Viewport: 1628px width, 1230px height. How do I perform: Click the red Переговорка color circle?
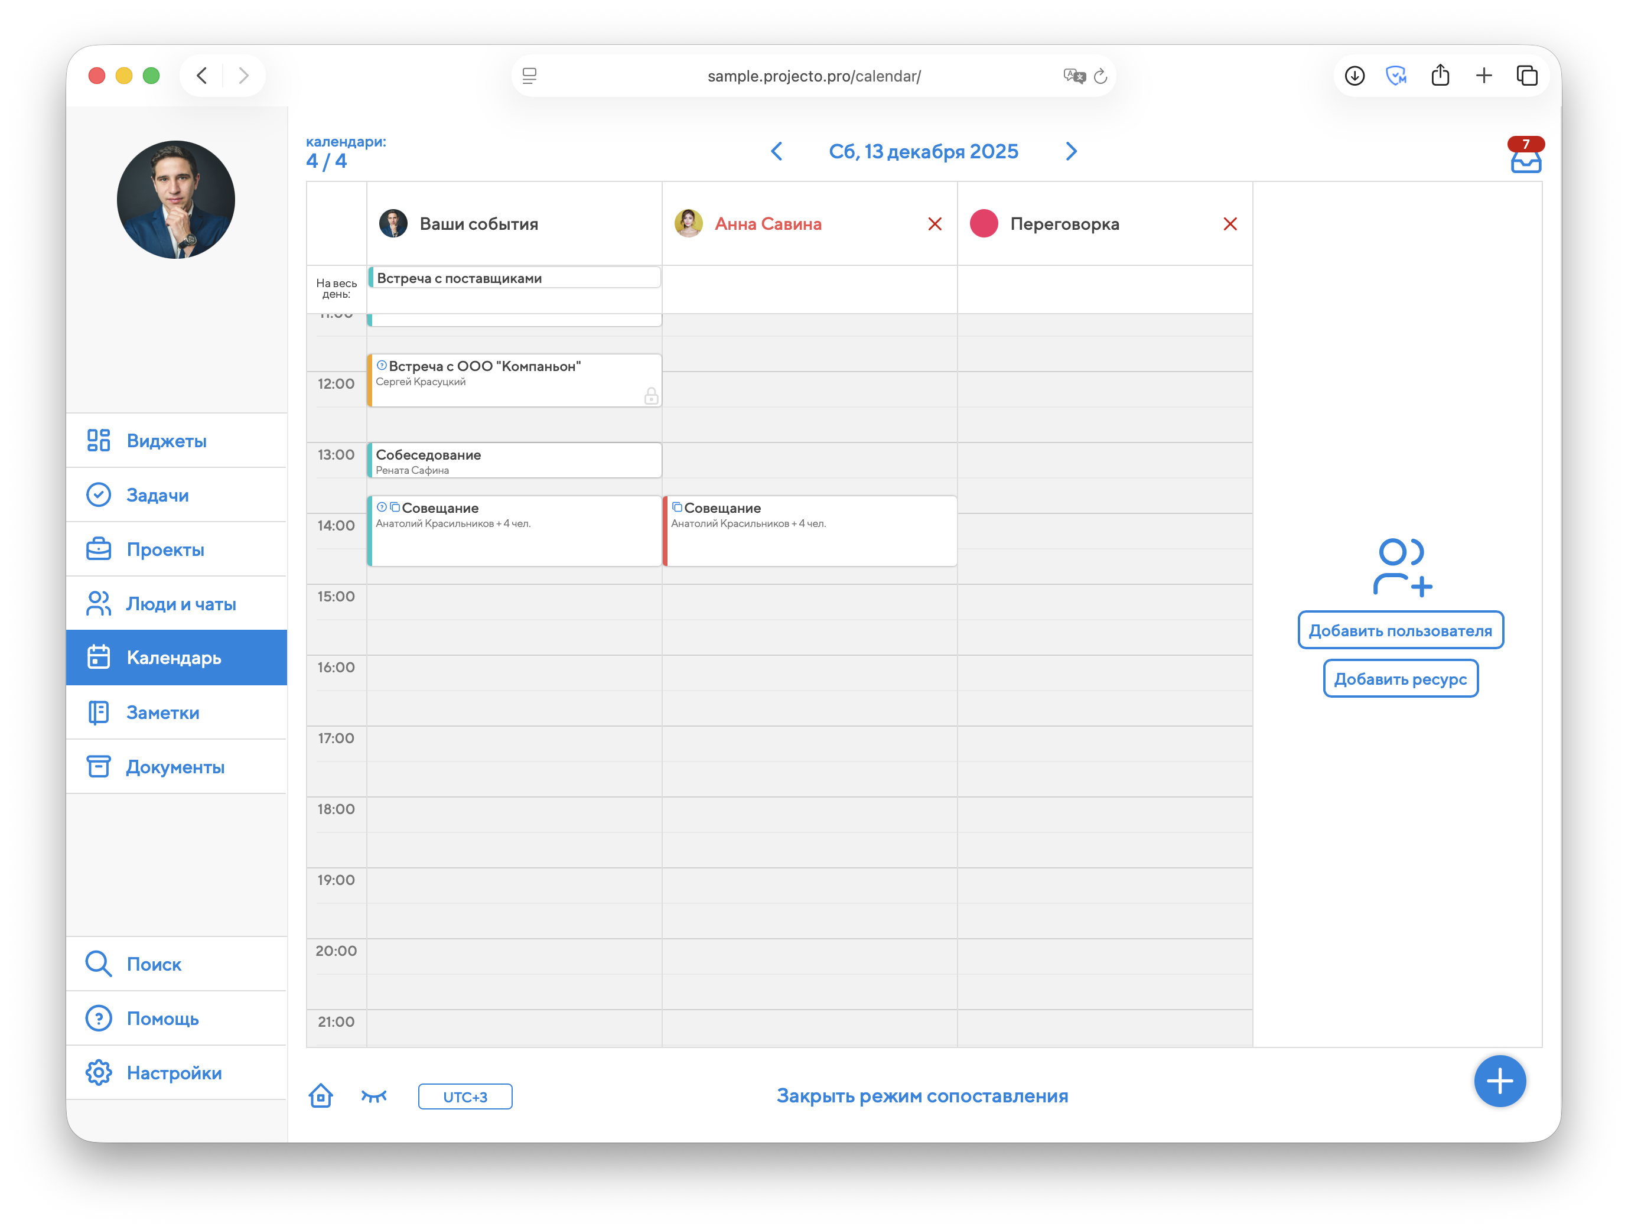(x=984, y=224)
